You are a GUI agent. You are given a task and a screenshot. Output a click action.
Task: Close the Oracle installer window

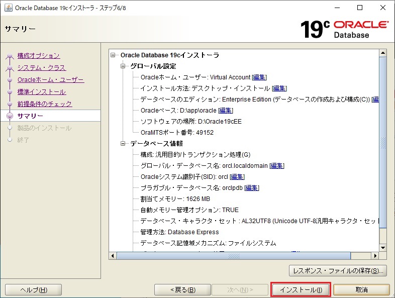pyautogui.click(x=383, y=8)
